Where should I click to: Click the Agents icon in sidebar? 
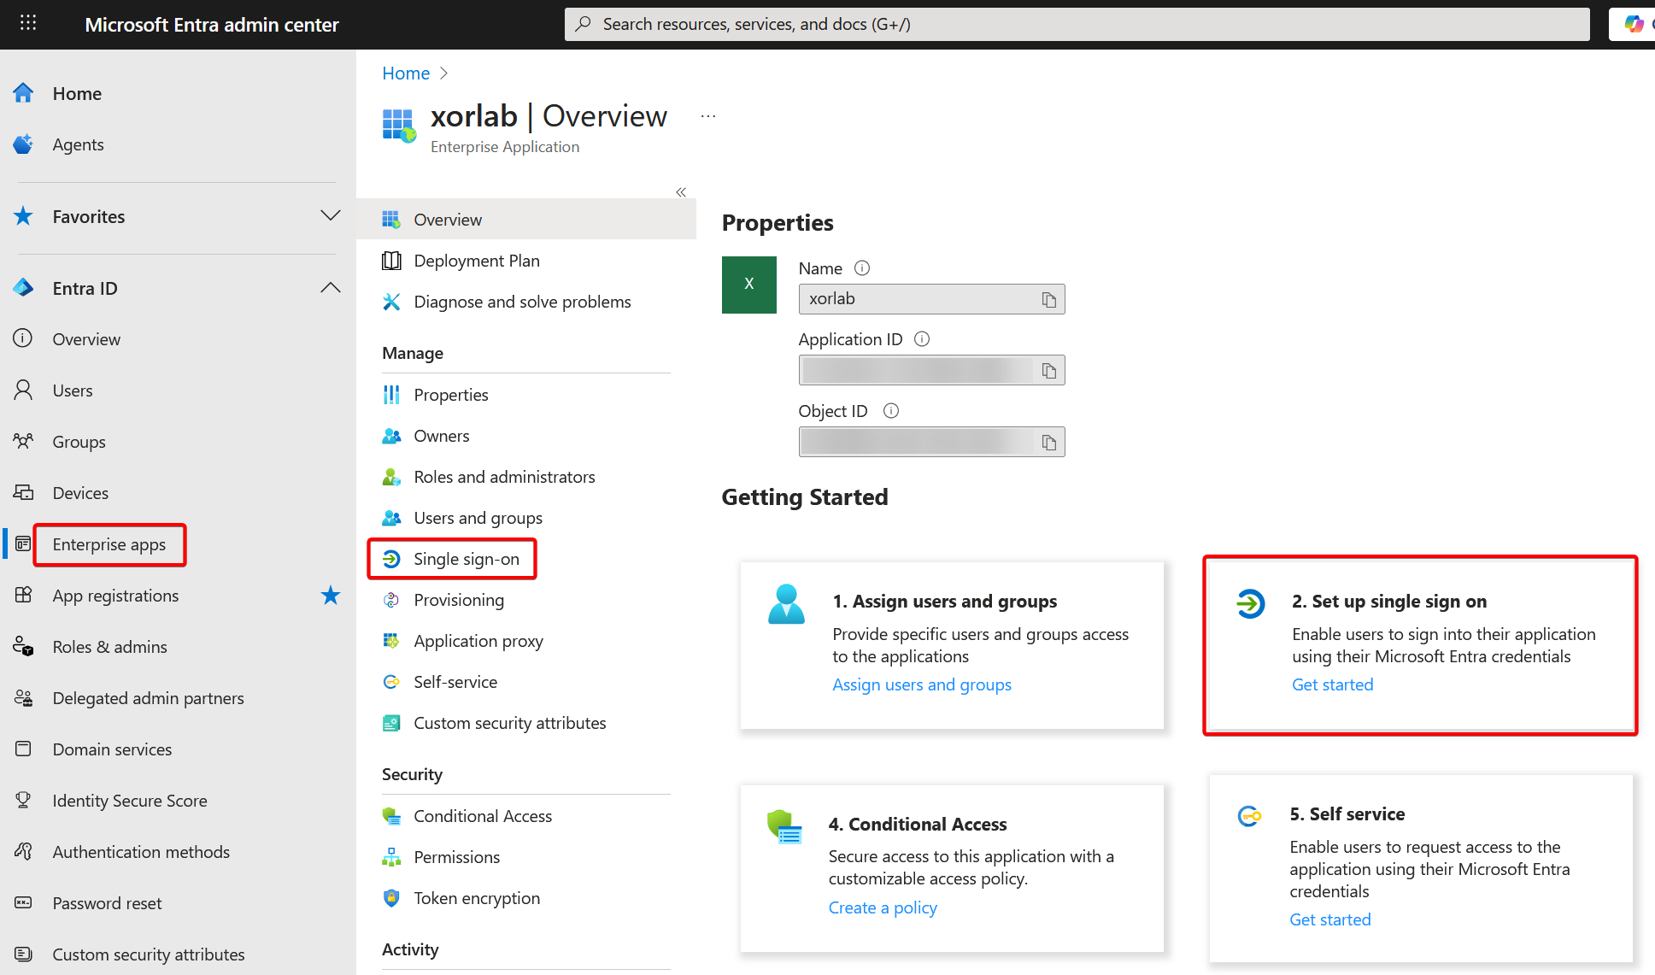23,144
